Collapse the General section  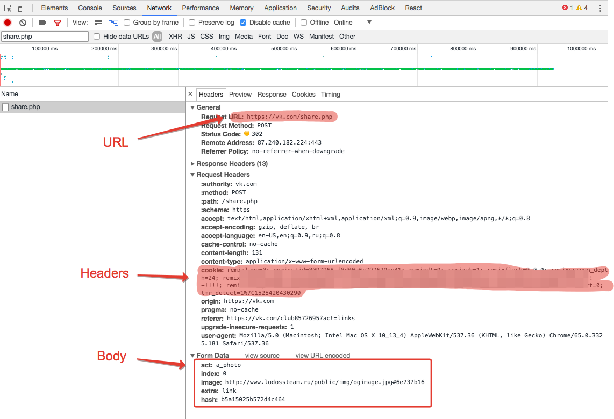[192, 107]
